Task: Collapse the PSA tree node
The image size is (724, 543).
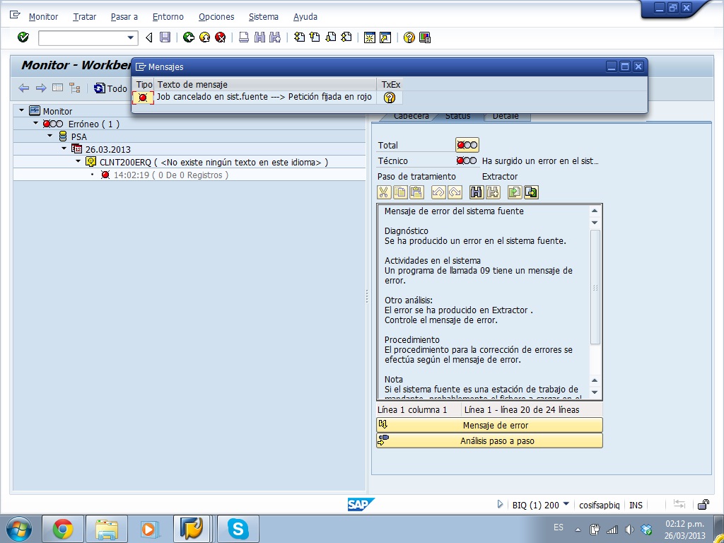Action: [x=50, y=136]
